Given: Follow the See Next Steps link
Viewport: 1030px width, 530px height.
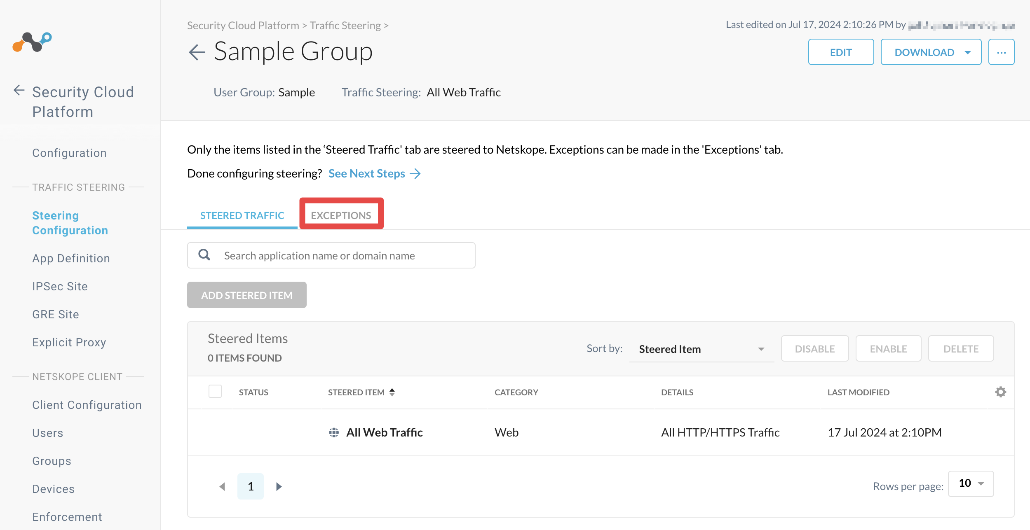Looking at the screenshot, I should pos(374,173).
